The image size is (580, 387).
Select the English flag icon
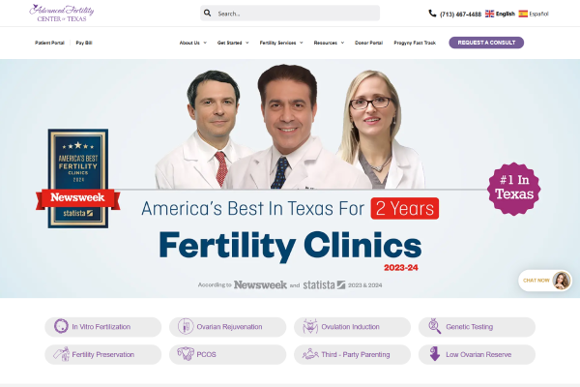pyautogui.click(x=489, y=14)
